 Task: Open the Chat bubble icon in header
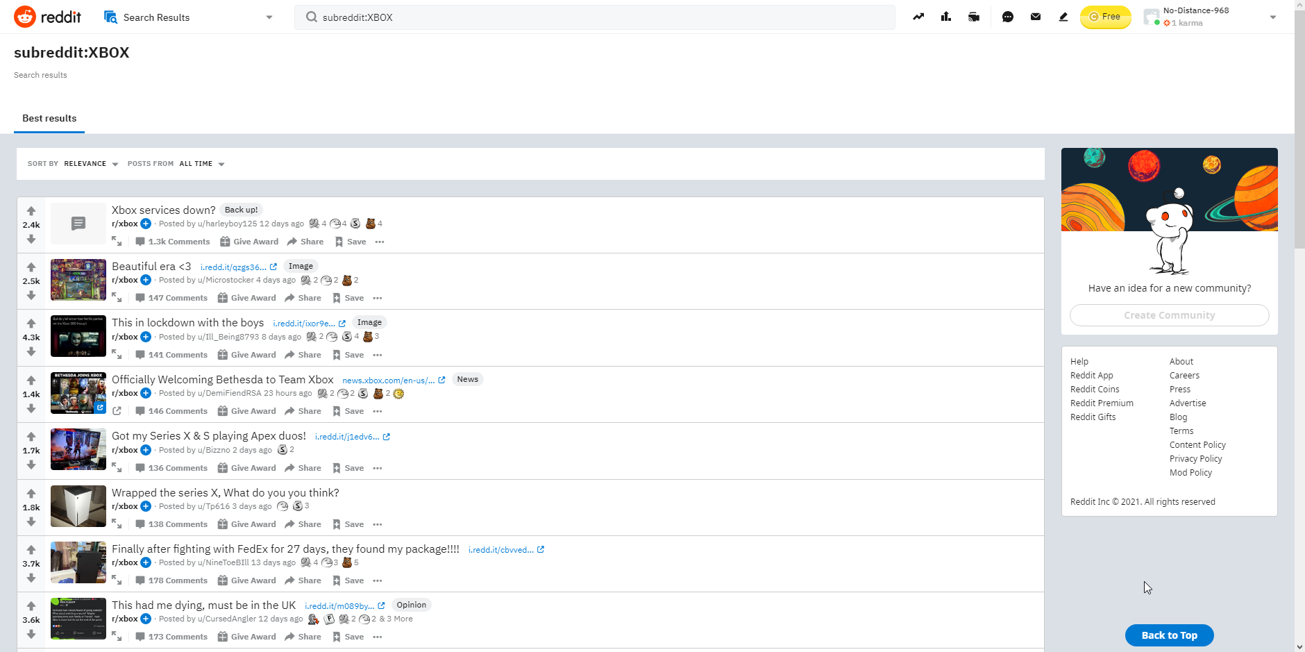1008,17
